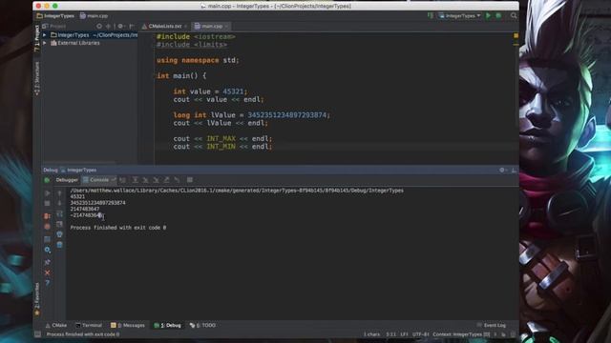Stop the debug process
This screenshot has height=343, width=611.
47,203
